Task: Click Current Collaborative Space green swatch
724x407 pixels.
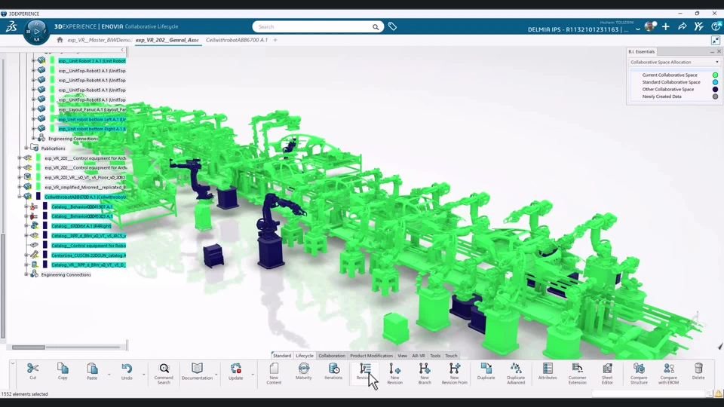Action: point(715,75)
